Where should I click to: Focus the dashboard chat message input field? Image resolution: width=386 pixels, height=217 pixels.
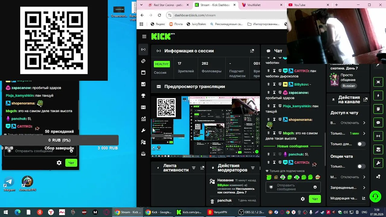pos(293,187)
